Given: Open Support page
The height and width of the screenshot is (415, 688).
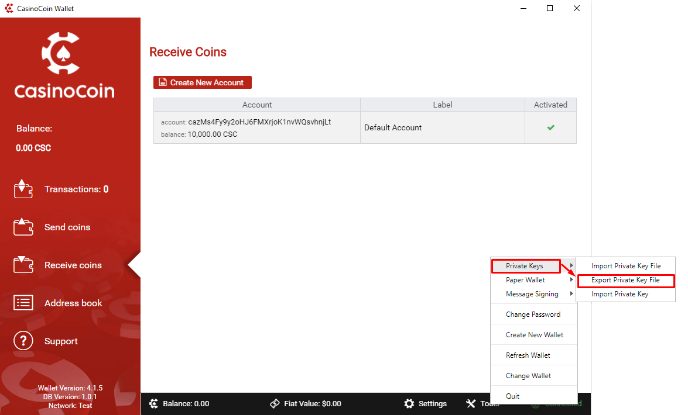Looking at the screenshot, I should pos(61,341).
